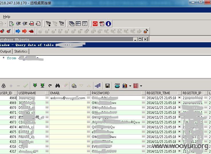Viewport: 211px width, 154px height.
Task: Click the orange folder wrench icon
Action: [x=146, y=31]
